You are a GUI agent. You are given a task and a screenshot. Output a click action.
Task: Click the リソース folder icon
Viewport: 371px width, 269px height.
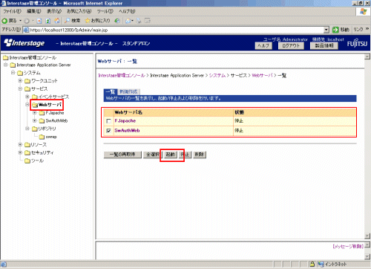[27, 145]
